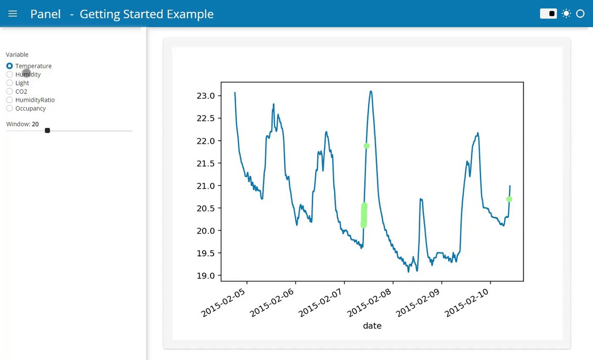Switch variable to CO2
The image size is (593, 360).
pos(10,91)
